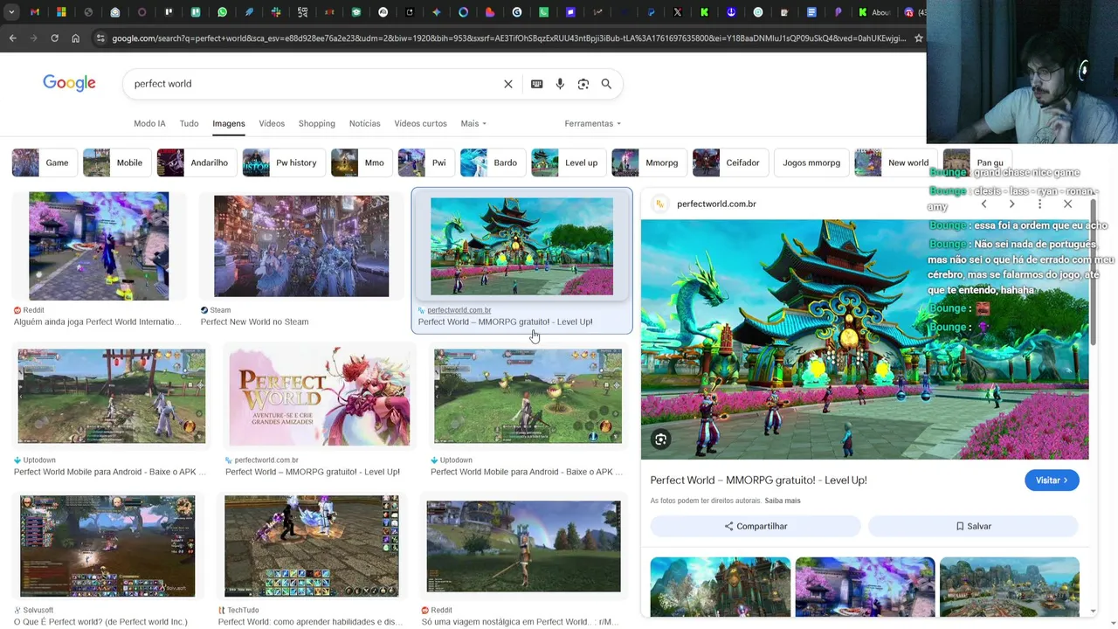Open 'Perfect New World no Steam' link

point(254,321)
